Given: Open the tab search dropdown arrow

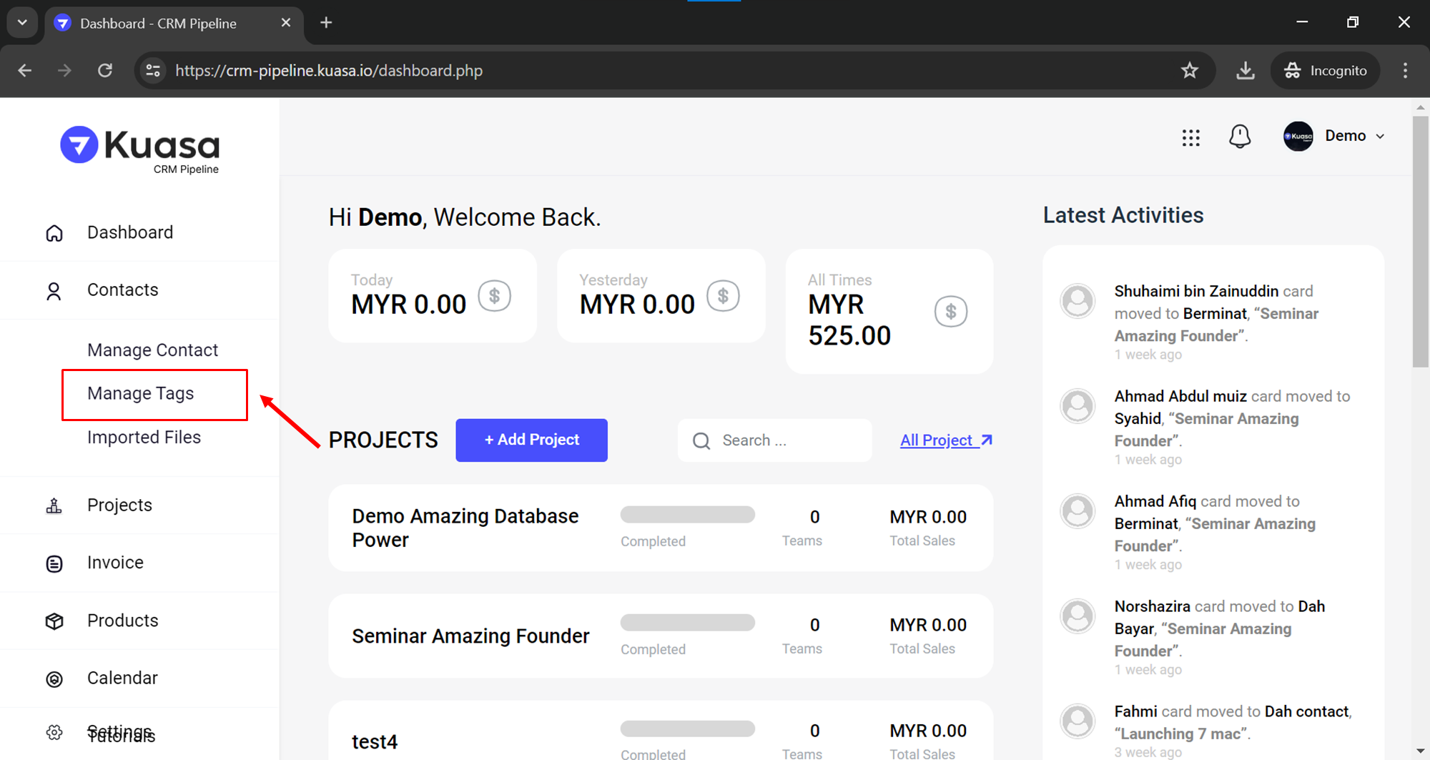Looking at the screenshot, I should [22, 23].
